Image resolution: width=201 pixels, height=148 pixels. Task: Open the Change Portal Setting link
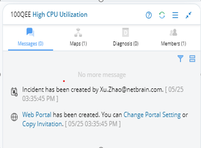click(x=152, y=115)
